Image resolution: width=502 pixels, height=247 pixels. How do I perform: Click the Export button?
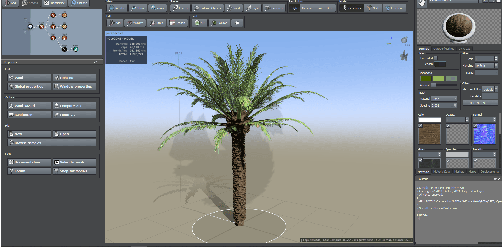click(x=74, y=115)
